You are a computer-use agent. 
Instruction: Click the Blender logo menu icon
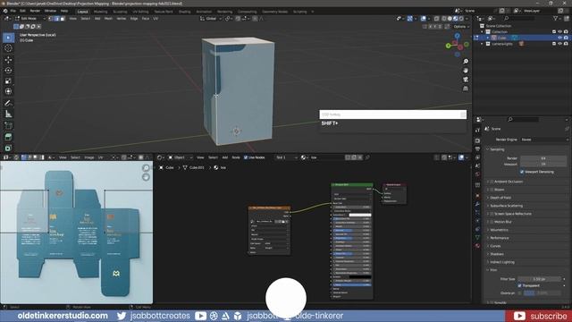(5, 11)
